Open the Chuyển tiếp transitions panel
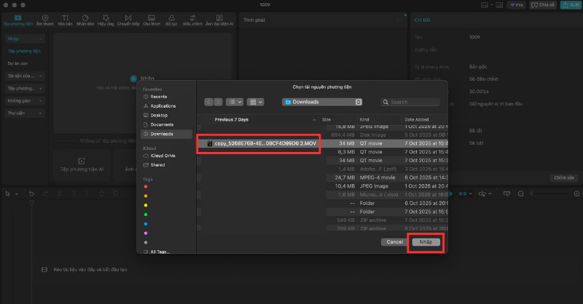Screen dimensions: 583x304 [129, 18]
